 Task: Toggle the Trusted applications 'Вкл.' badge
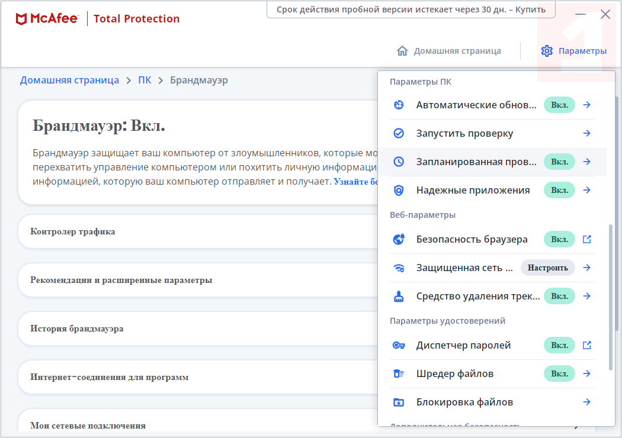coord(559,190)
